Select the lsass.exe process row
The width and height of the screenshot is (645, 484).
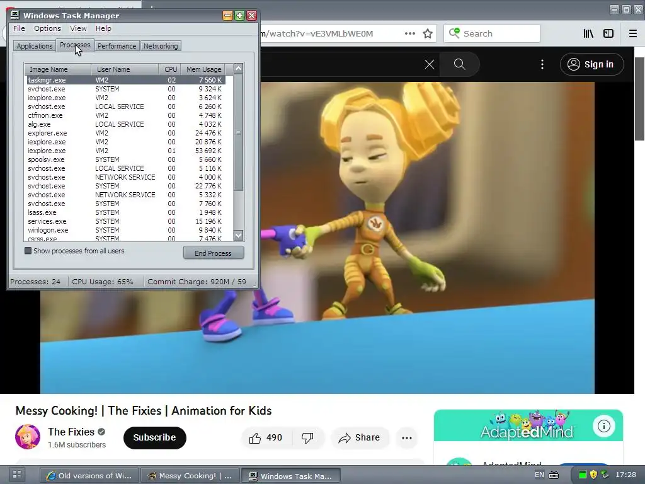tap(126, 212)
